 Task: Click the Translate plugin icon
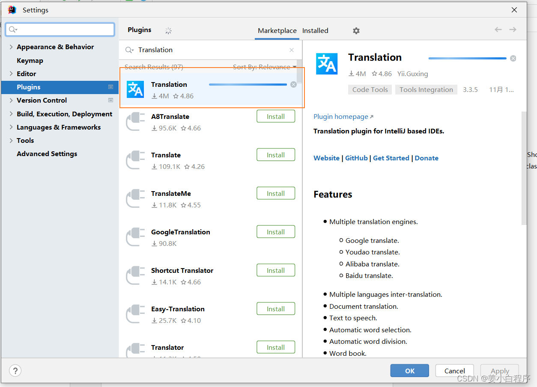click(135, 160)
